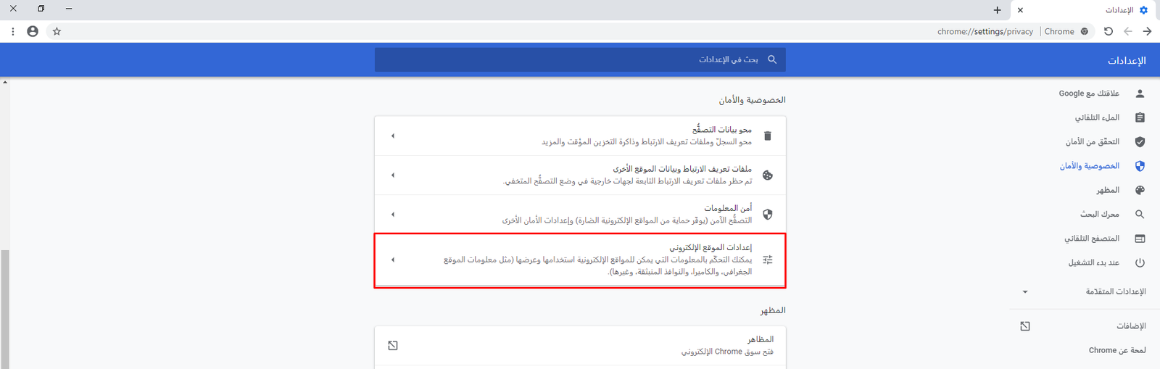Open the themes web store external-link icon
This screenshot has height=369, width=1160.
[x=393, y=345]
